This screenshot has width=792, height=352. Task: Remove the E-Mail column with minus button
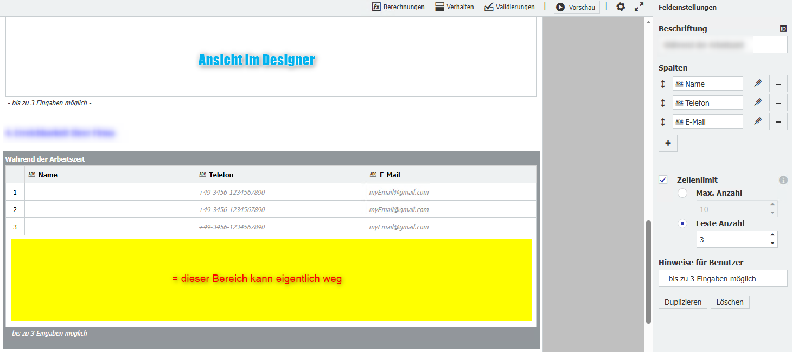778,121
